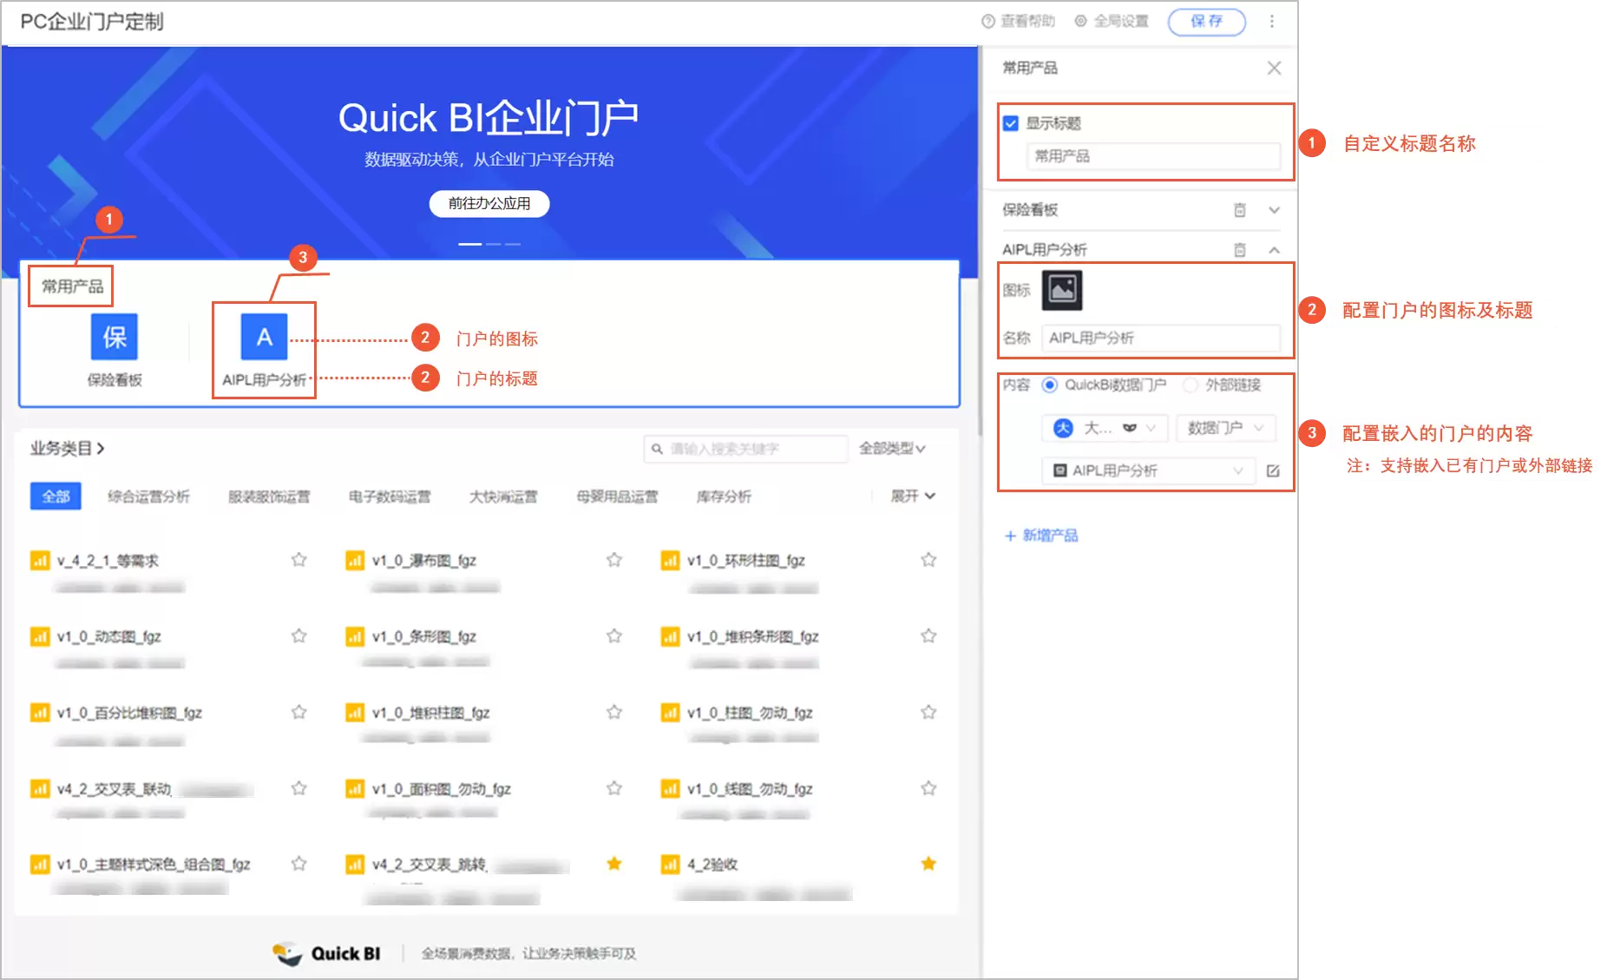Viewport: 1607px width, 980px height.
Task: Click the edit icon beside AIPL用户分析 dropdown
Action: click(1273, 470)
